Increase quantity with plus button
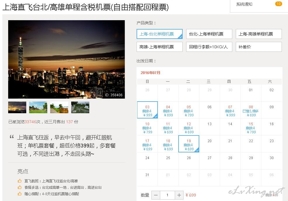 click(x=179, y=195)
